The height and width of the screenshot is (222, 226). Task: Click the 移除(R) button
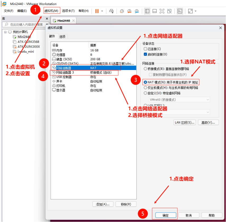[126, 204]
